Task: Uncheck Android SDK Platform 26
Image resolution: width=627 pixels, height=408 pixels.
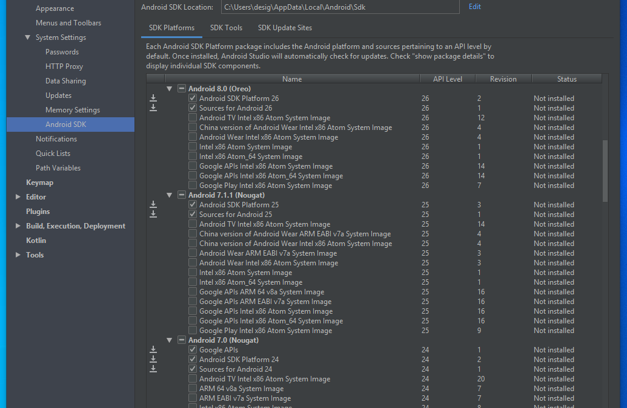Action: (193, 98)
